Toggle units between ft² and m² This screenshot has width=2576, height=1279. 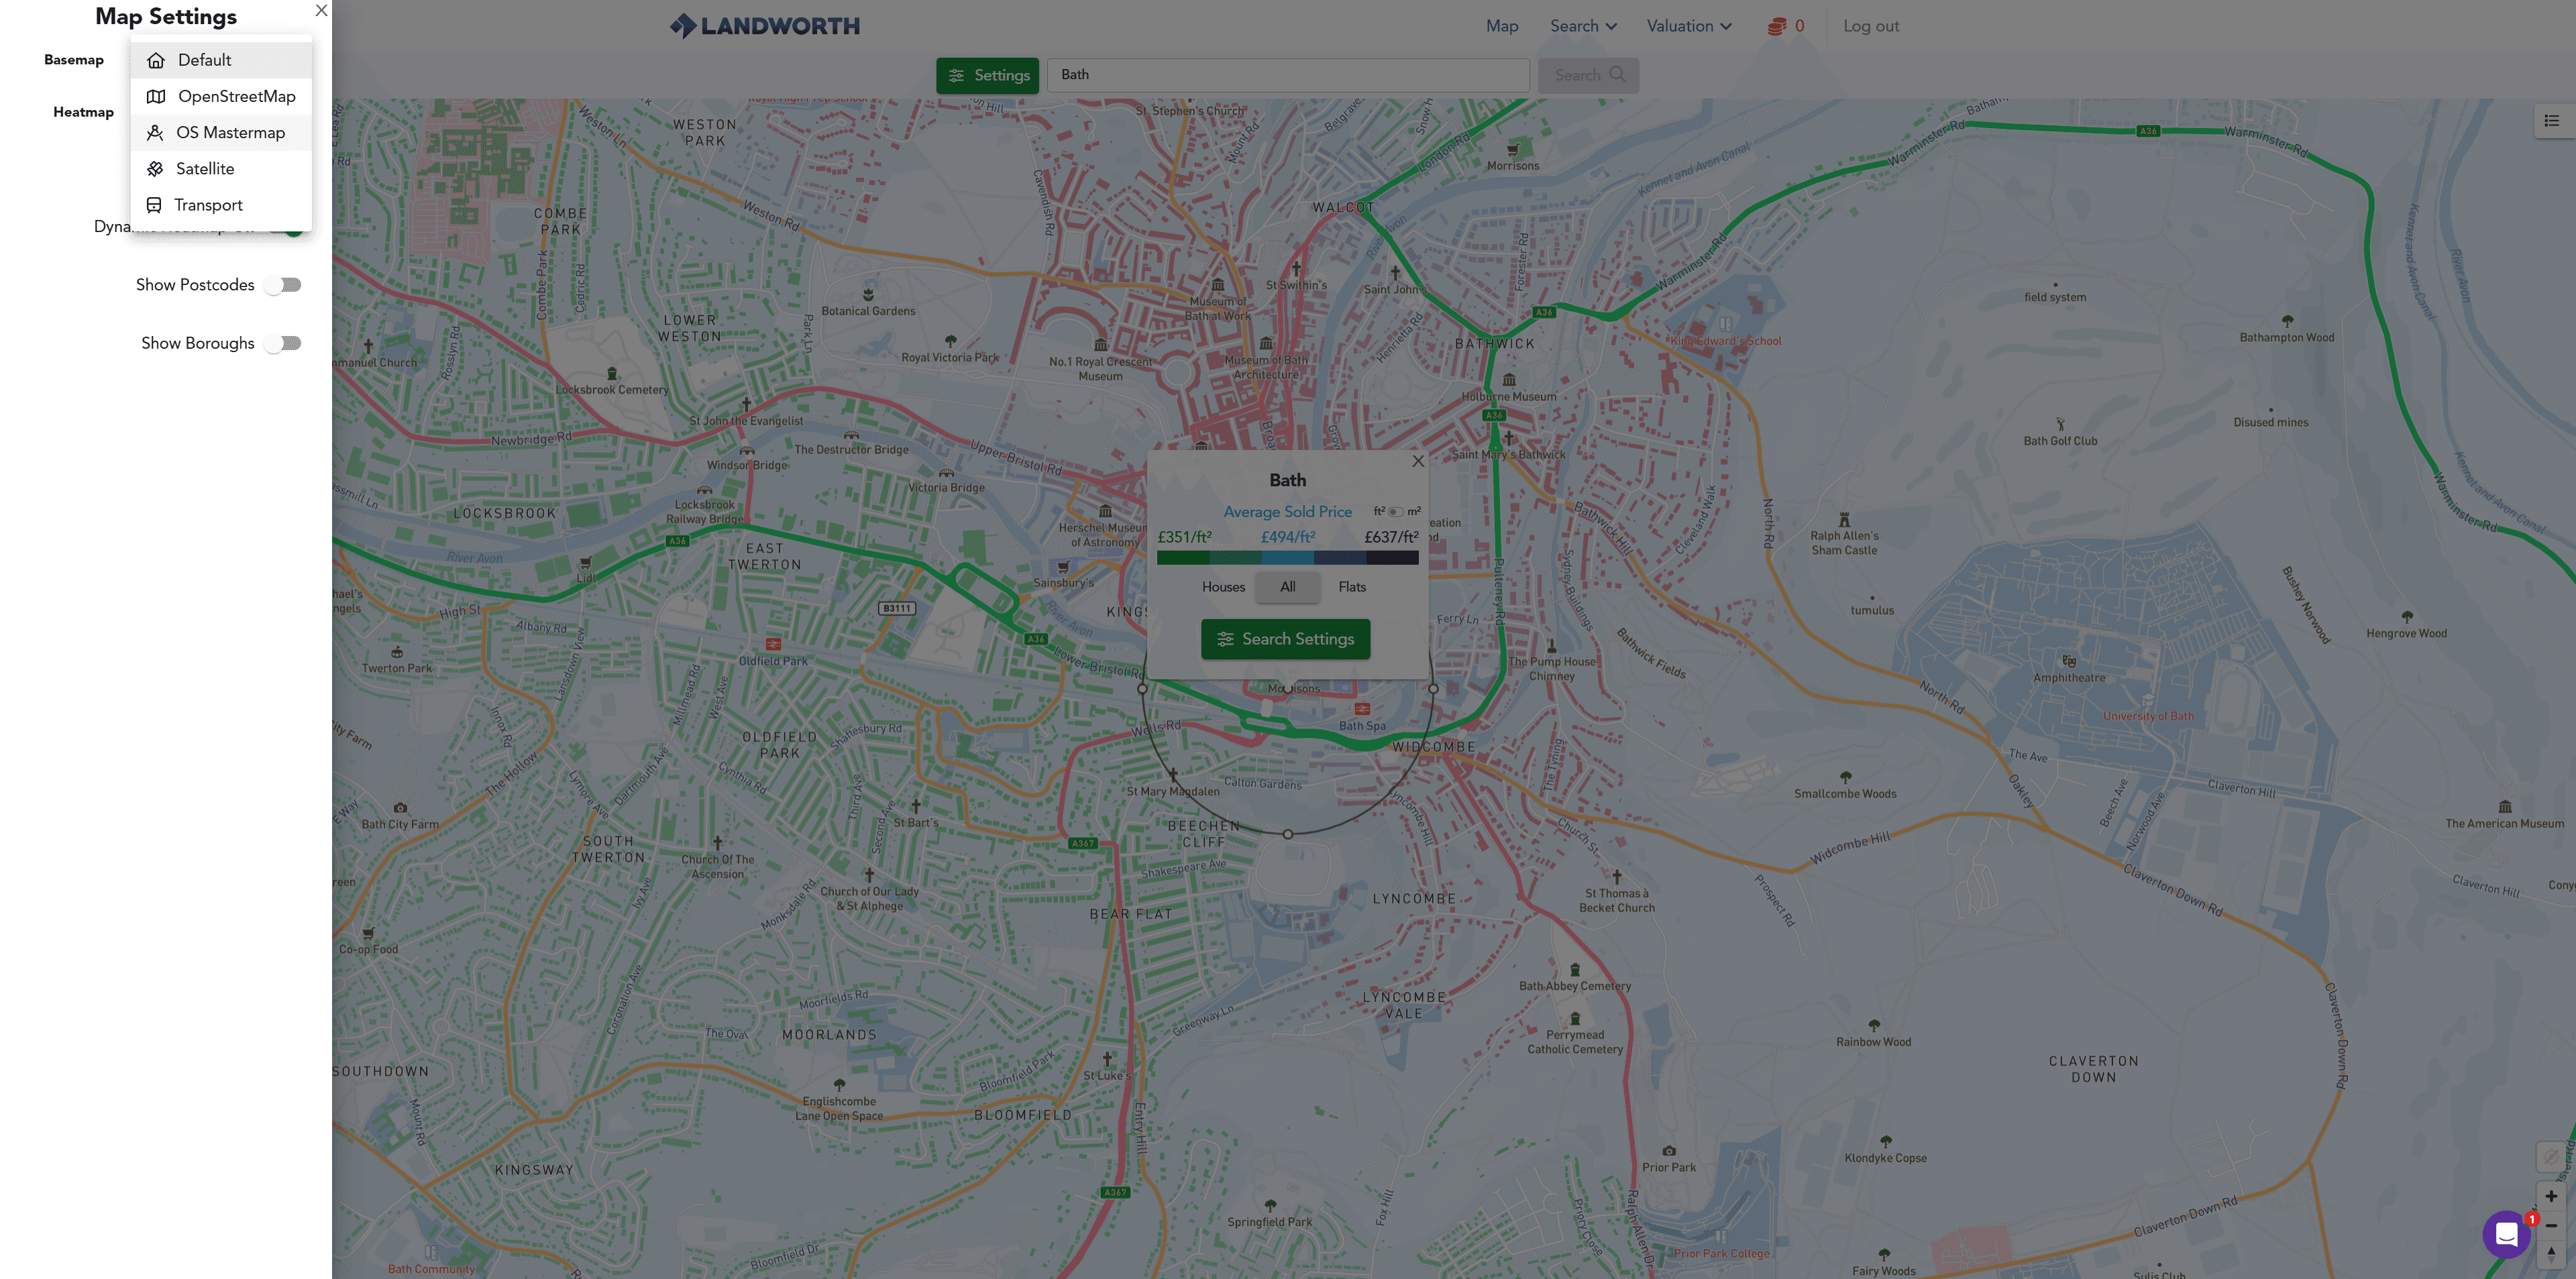[x=1396, y=512]
